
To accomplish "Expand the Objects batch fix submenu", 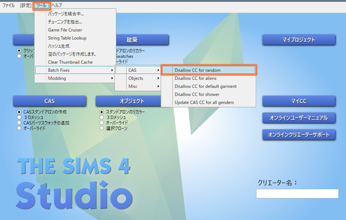I will (x=138, y=78).
